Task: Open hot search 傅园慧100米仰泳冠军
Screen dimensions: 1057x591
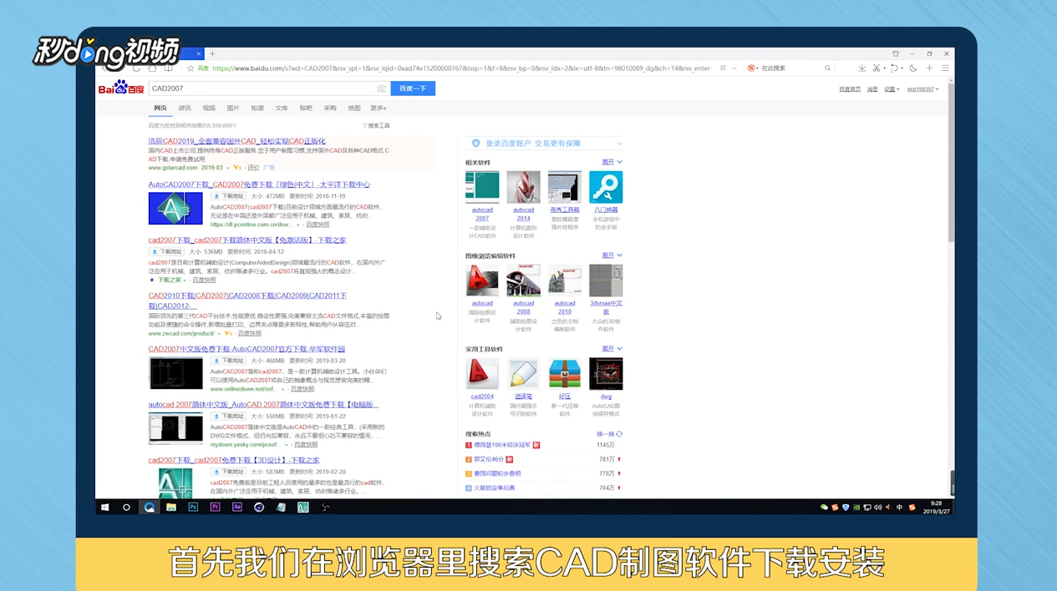Action: coord(502,445)
